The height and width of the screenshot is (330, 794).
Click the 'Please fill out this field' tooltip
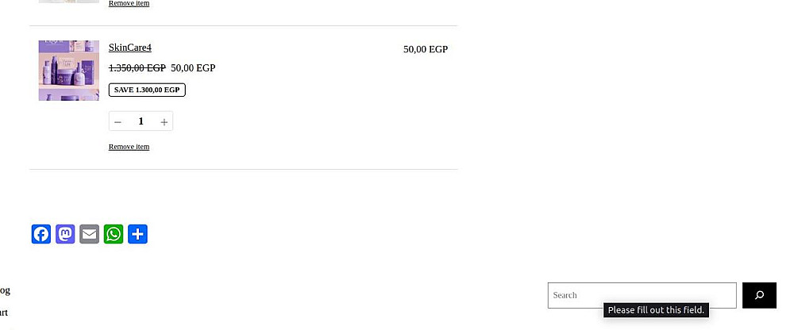pyautogui.click(x=656, y=310)
